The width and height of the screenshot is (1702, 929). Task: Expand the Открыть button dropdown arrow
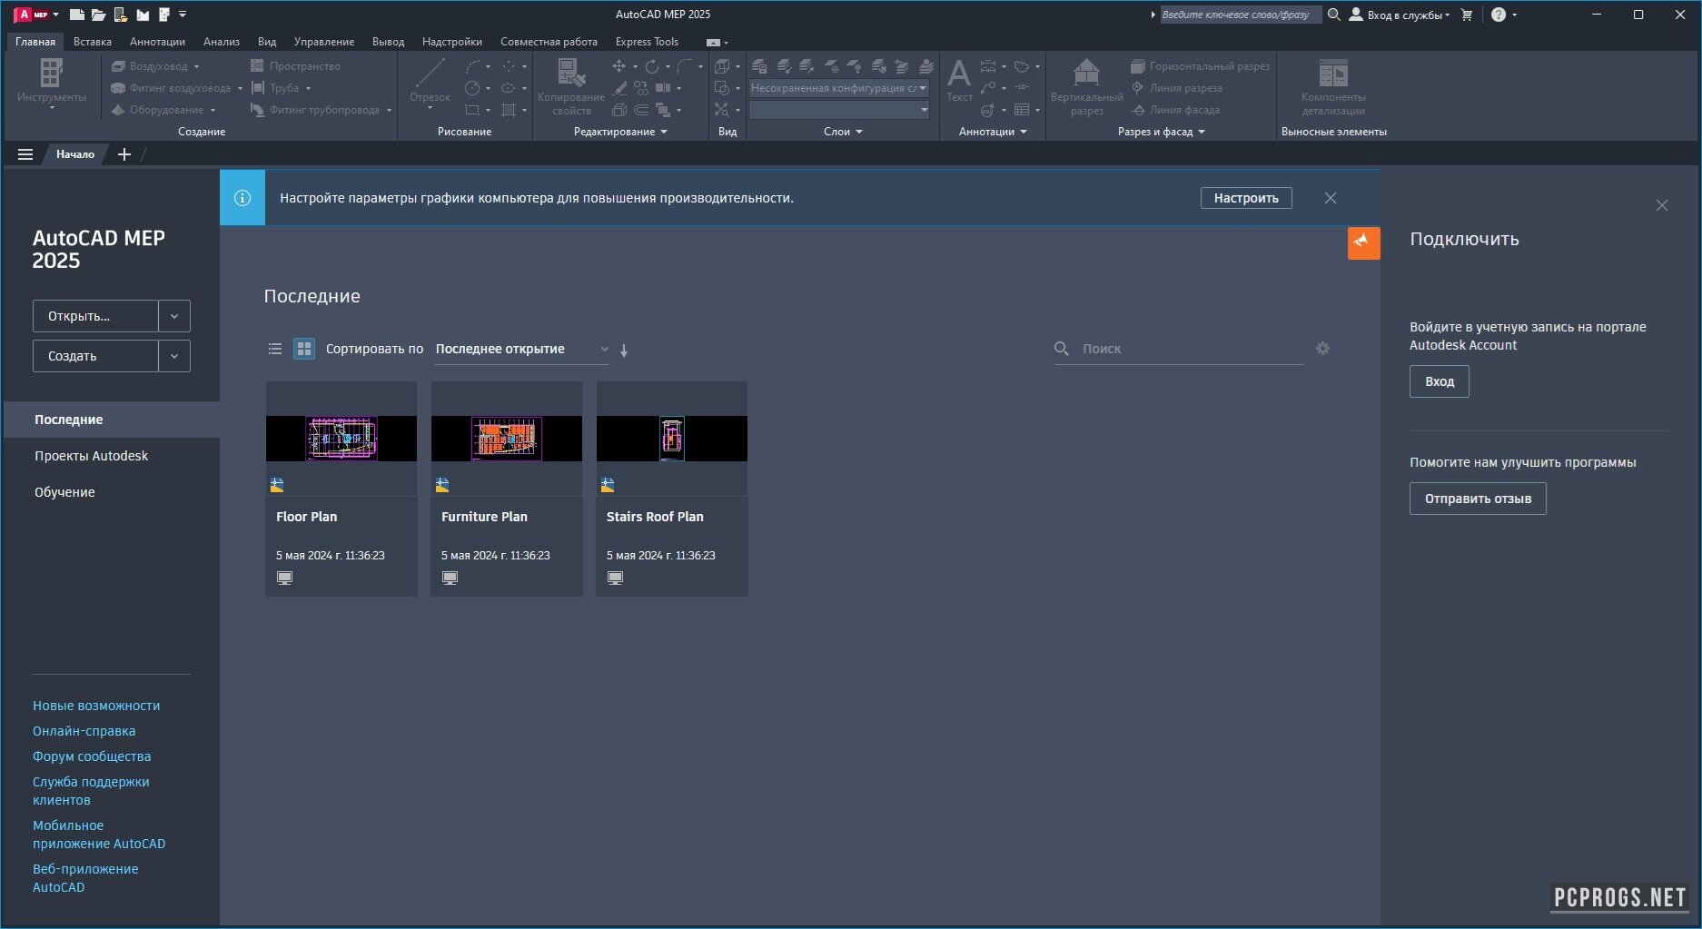[x=173, y=316]
